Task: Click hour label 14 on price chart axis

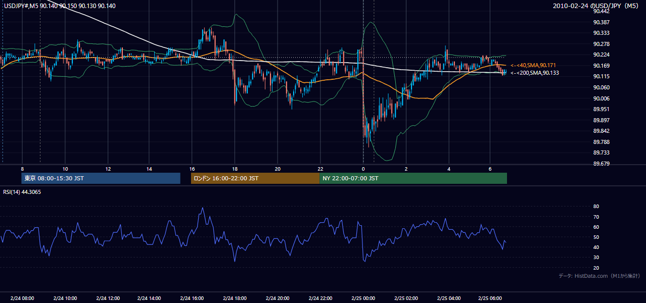Action: tap(150, 169)
